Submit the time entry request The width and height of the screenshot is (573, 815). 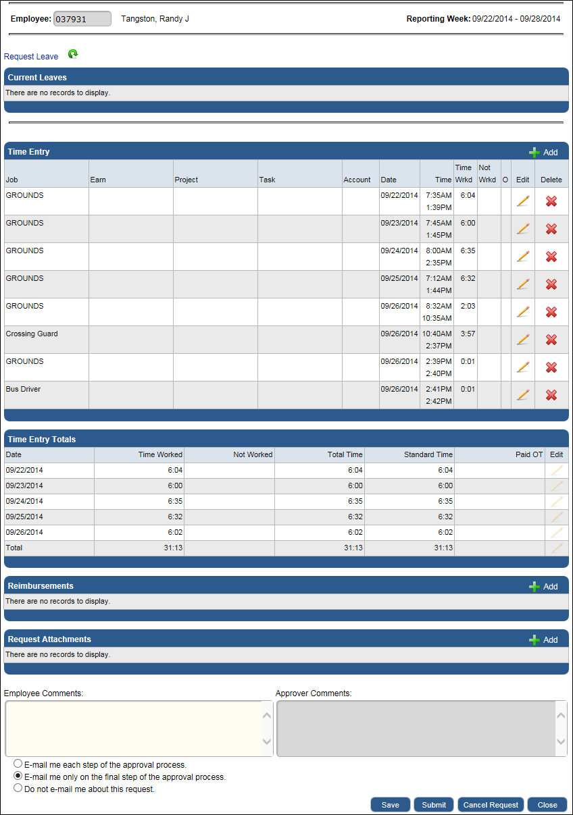tap(434, 805)
